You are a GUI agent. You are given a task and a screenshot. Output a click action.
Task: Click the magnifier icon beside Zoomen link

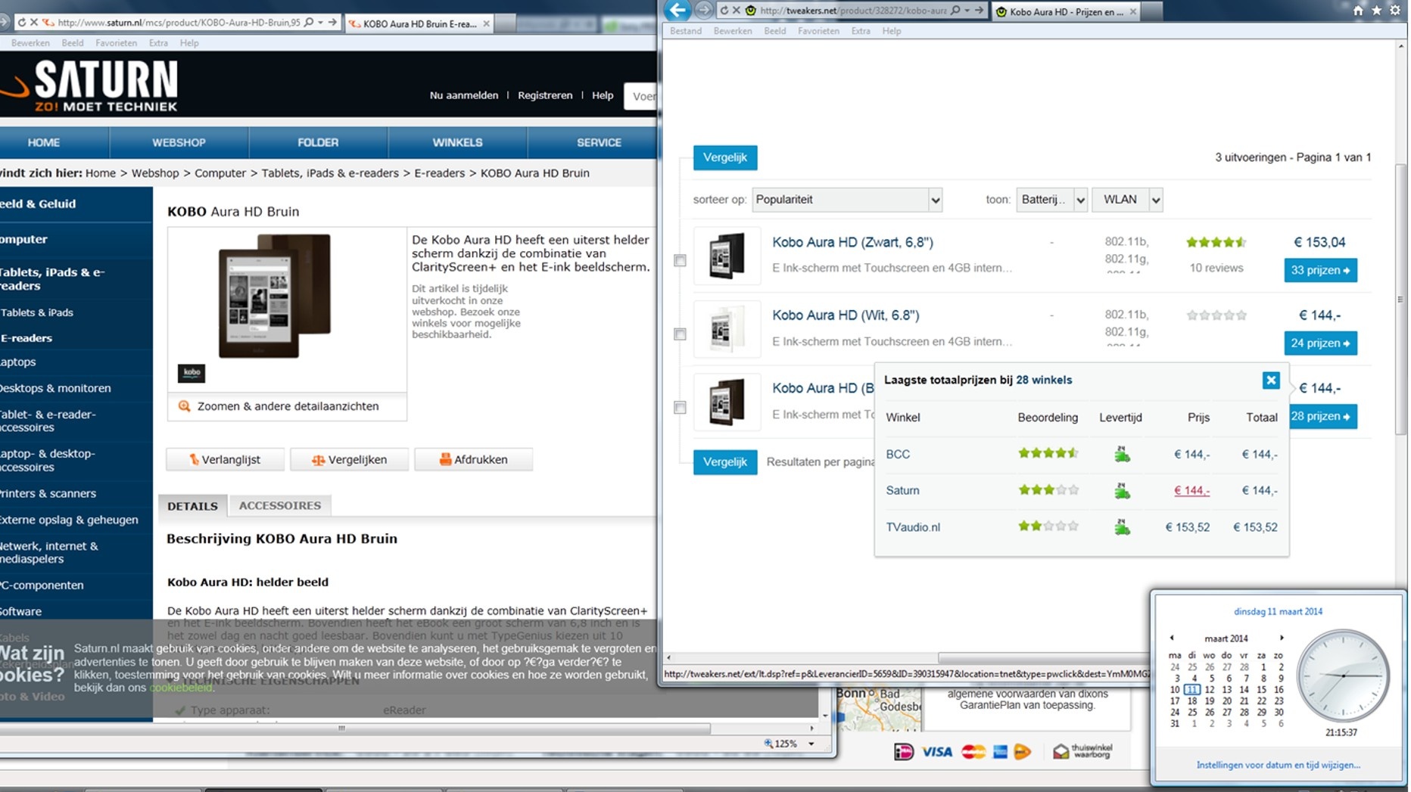184,406
